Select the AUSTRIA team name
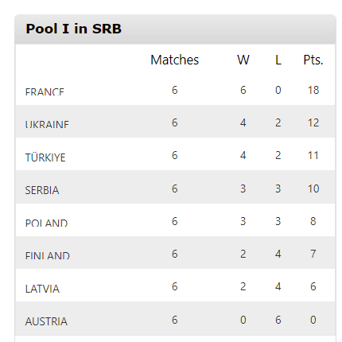Image resolution: width=342 pixels, height=342 pixels. click(x=46, y=321)
